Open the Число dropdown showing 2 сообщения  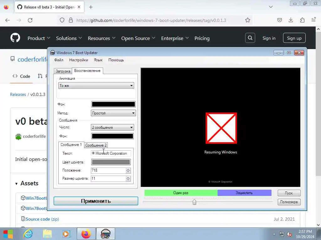(x=113, y=127)
